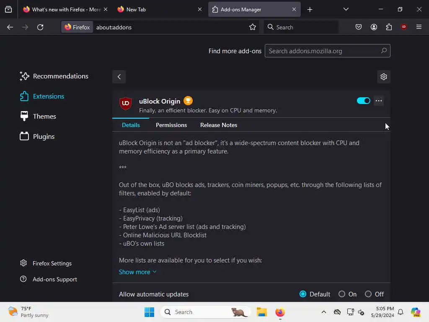Open the list all tabs dropdown arrow
The width and height of the screenshot is (429, 322).
pos(346,9)
